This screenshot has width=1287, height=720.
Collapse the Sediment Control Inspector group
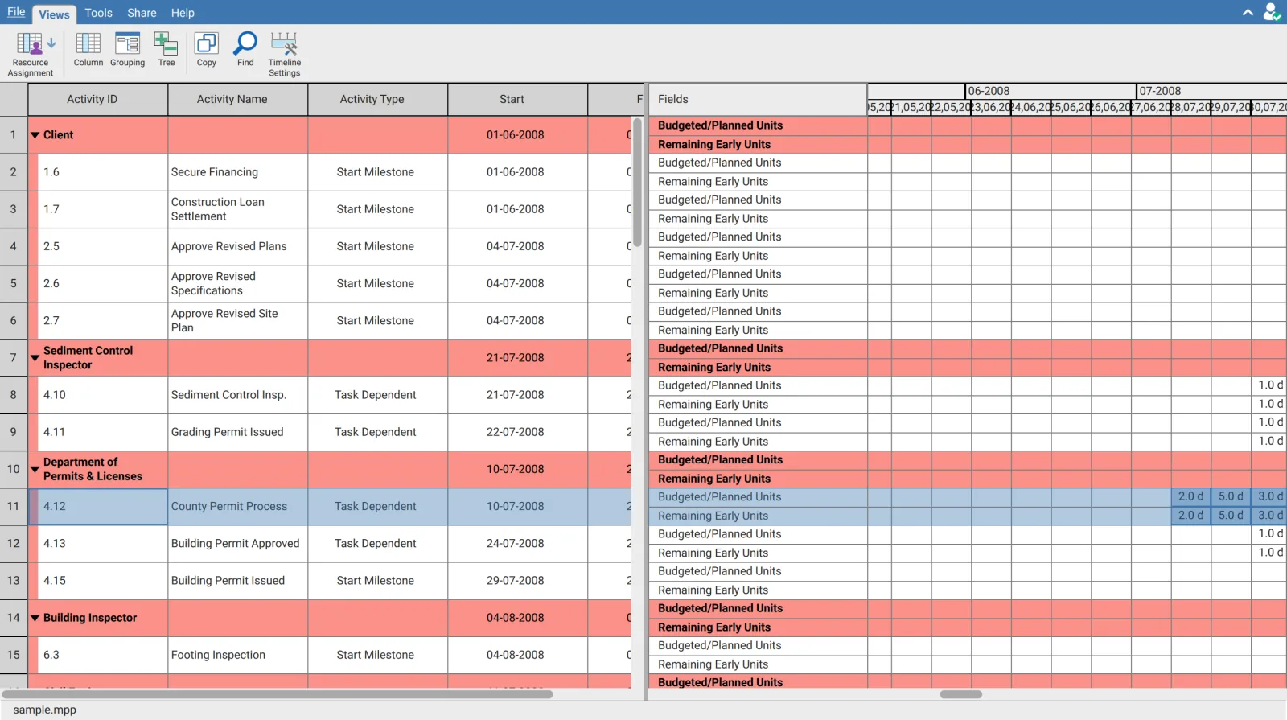tap(35, 358)
